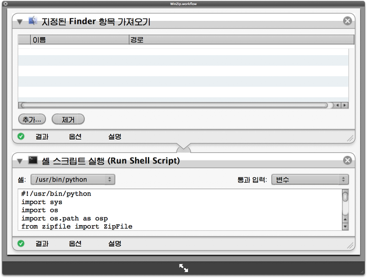Image resolution: width=367 pixels, height=278 pixels.
Task: Collapse the Run Shell Script action triangle
Action: (x=20, y=161)
